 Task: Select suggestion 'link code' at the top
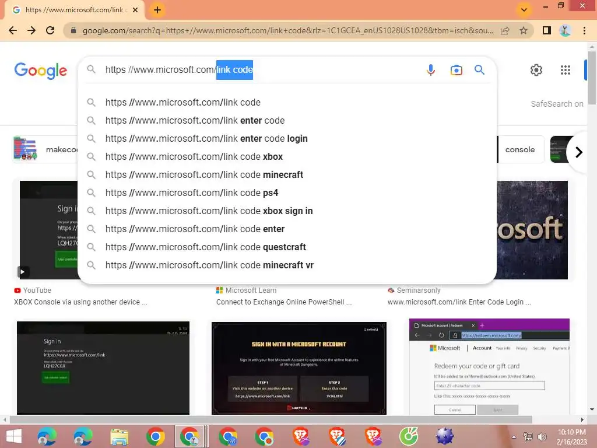pyautogui.click(x=287, y=103)
